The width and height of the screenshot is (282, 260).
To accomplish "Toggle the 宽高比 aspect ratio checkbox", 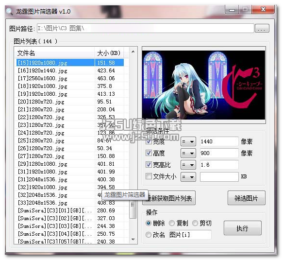I will click(149, 165).
